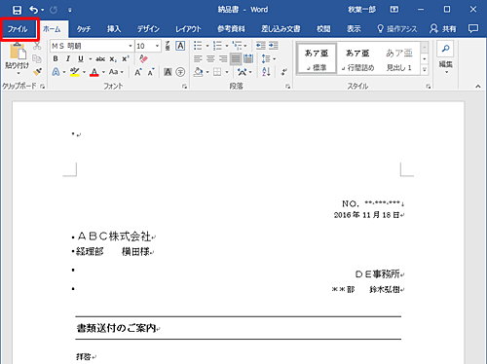Open the font size 10 dropdown
487x364 pixels.
(x=158, y=46)
